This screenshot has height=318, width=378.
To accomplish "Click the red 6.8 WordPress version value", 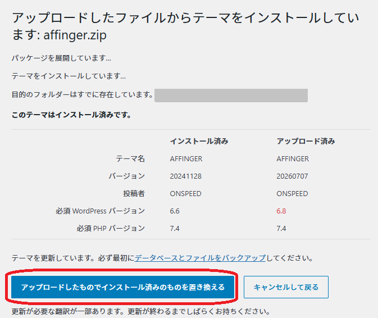I will (281, 211).
